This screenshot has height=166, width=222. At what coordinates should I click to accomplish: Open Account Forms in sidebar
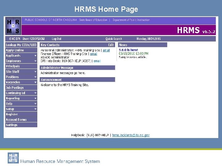[21, 120]
